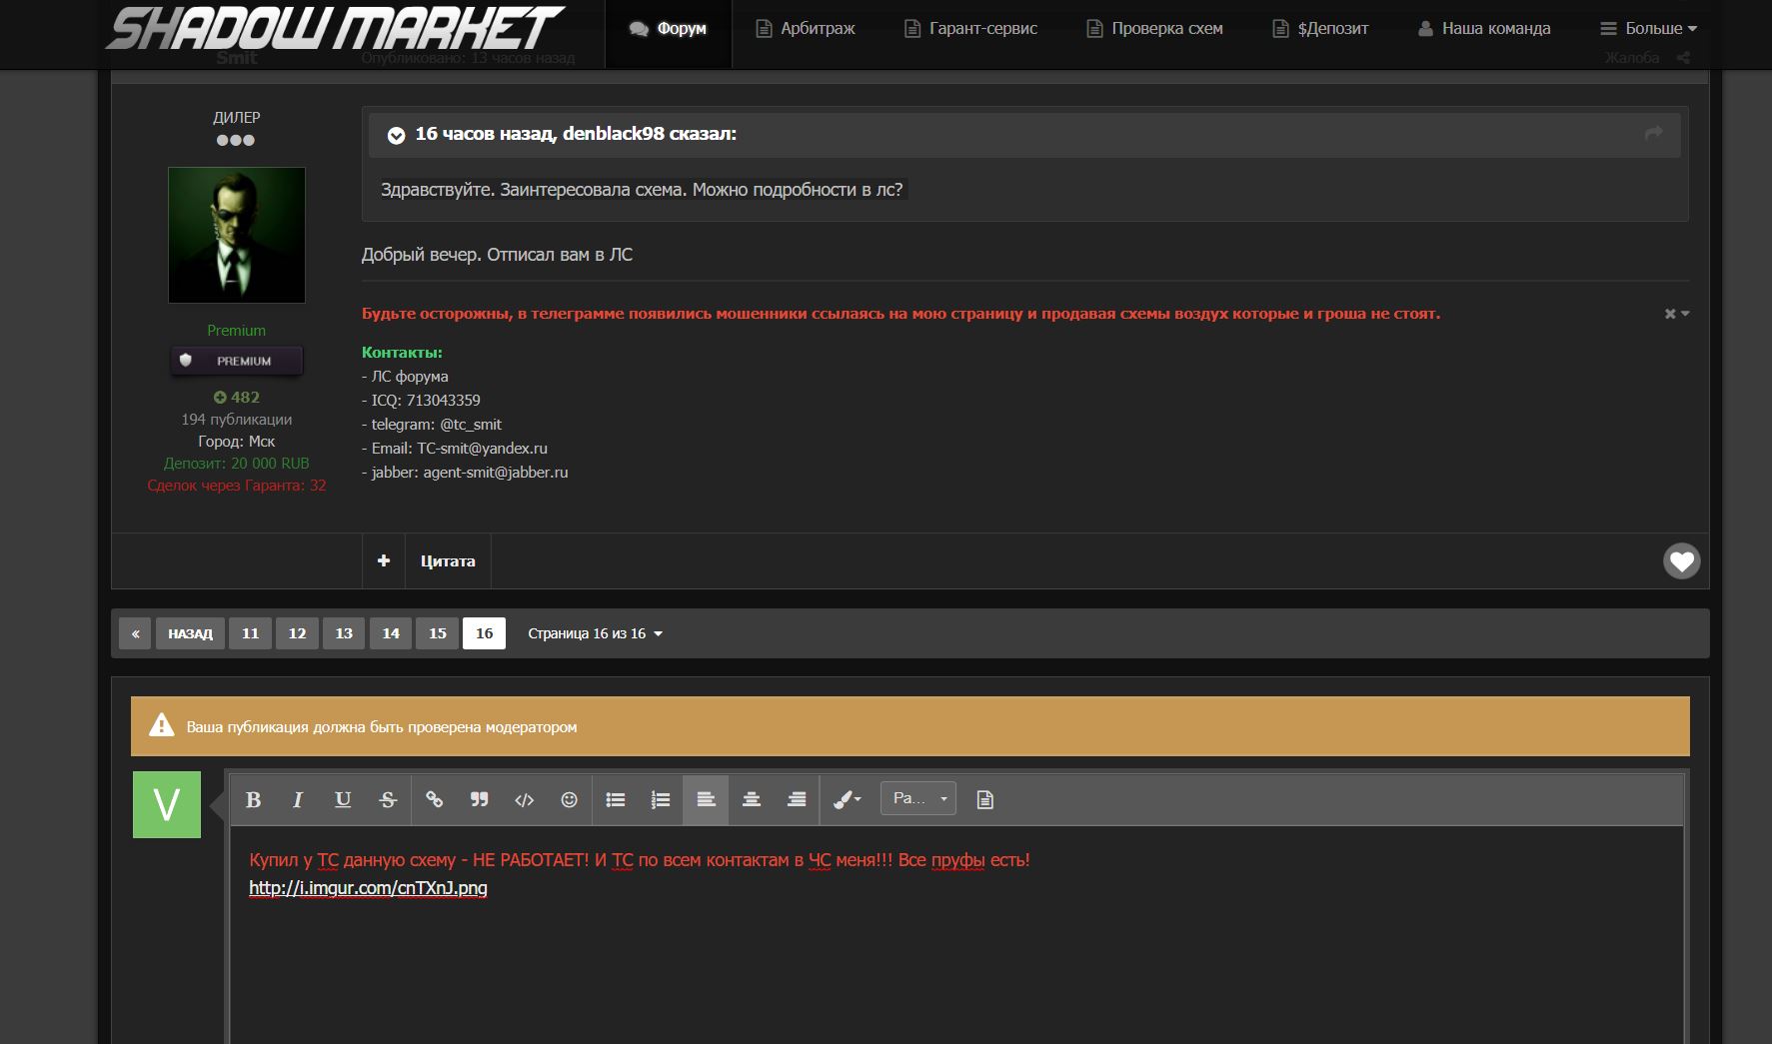Insert code block with the code icon
The image size is (1772, 1044).
524,799
